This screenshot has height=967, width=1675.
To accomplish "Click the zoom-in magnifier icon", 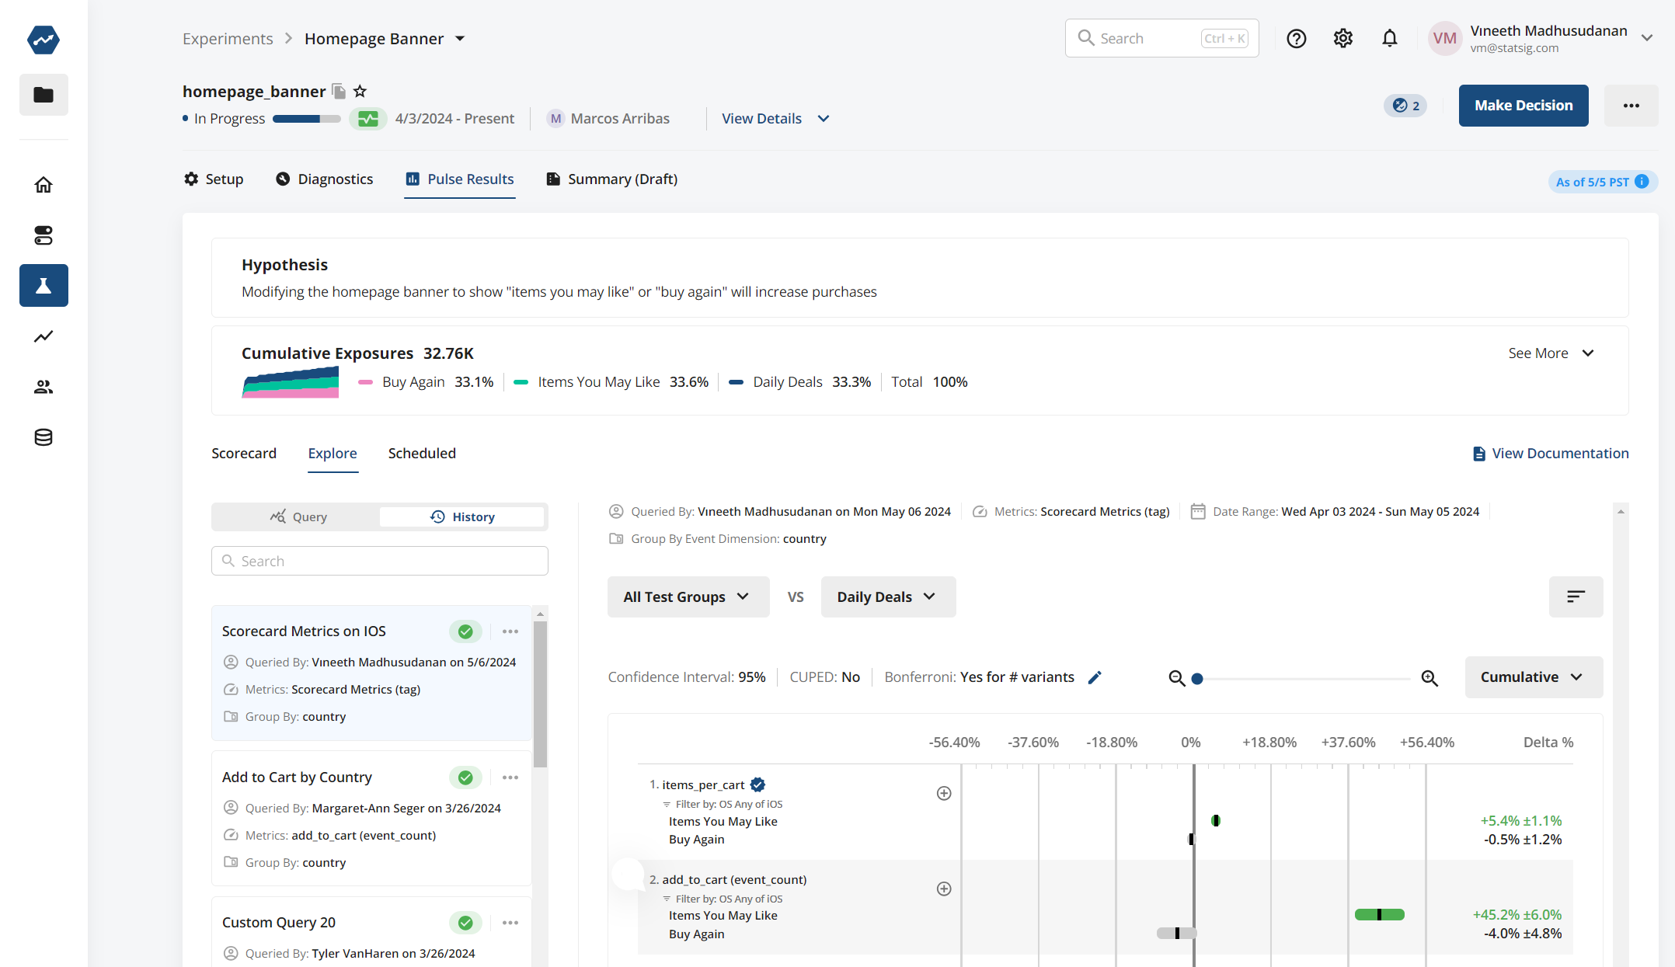I will [x=1429, y=678].
